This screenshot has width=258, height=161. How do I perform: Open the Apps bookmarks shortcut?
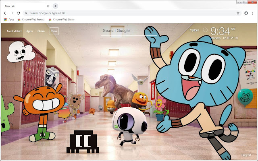[9, 19]
